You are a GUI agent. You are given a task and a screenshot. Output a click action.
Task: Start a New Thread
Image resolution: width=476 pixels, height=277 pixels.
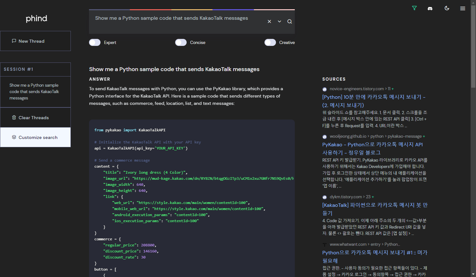tap(35, 41)
